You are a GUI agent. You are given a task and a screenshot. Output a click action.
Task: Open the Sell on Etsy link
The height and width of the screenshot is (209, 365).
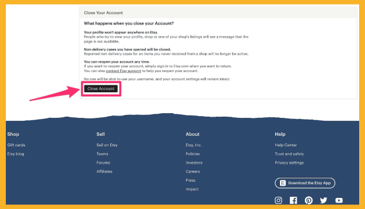(x=107, y=145)
